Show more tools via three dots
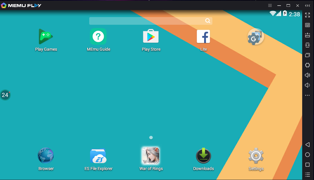 point(308,95)
